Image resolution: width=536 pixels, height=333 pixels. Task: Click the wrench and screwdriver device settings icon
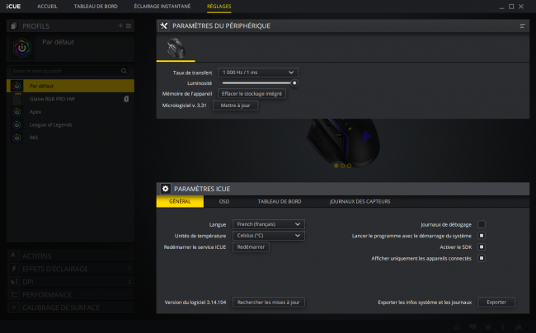point(164,26)
